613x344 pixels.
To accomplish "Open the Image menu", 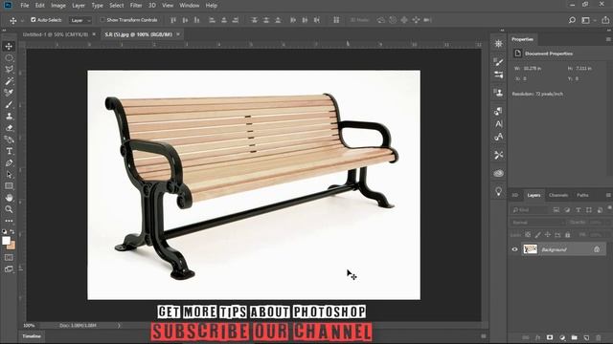I will (58, 6).
